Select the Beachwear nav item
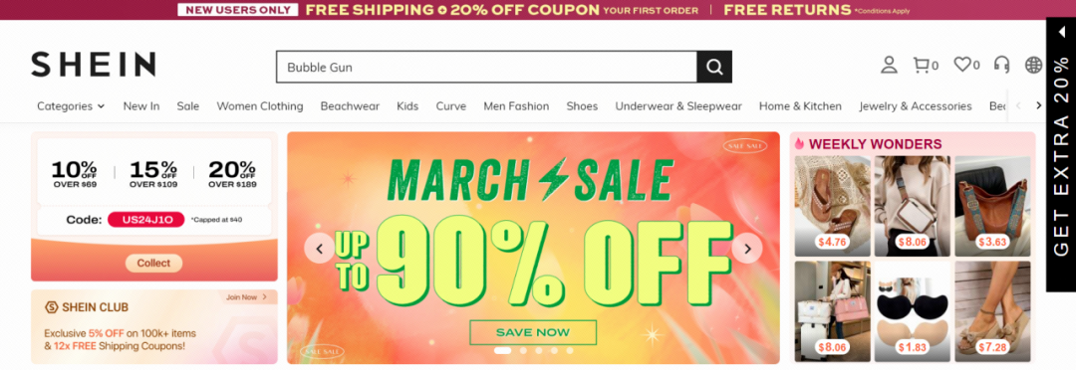Viewport: 1076px width, 370px height. (350, 106)
